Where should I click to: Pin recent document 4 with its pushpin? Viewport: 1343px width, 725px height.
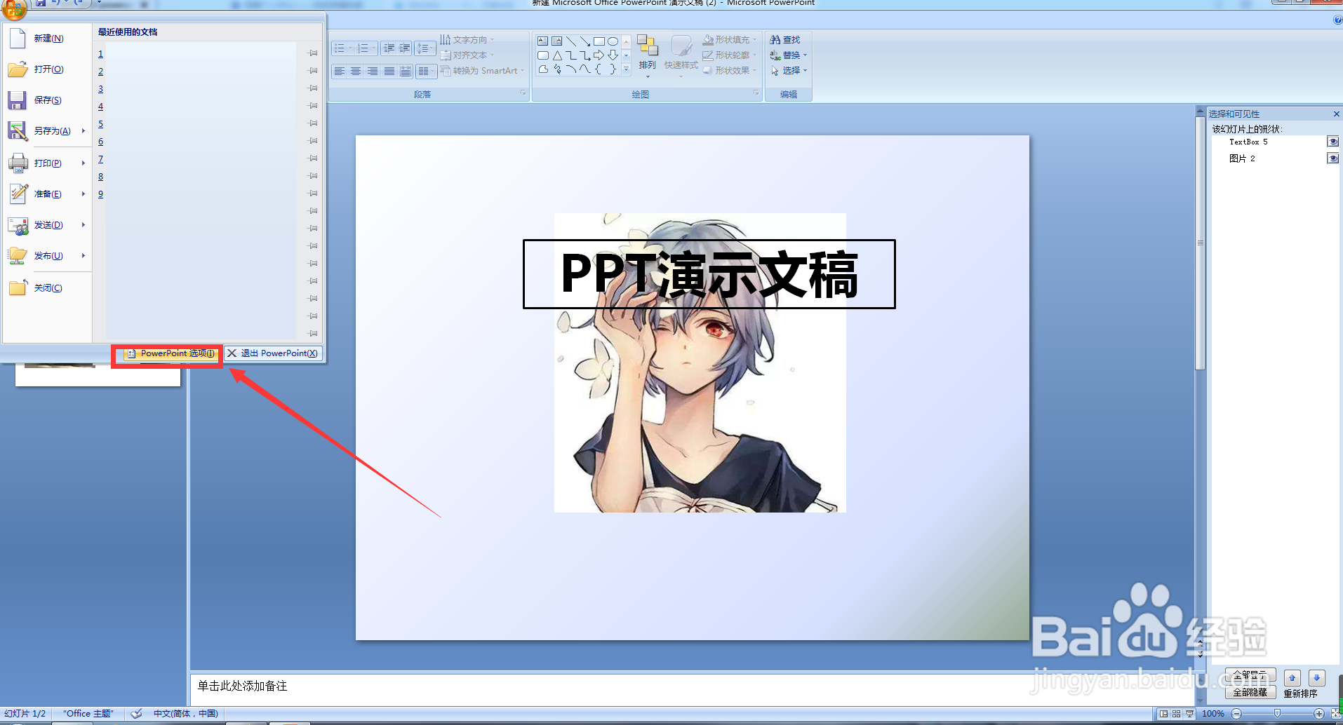pos(313,106)
